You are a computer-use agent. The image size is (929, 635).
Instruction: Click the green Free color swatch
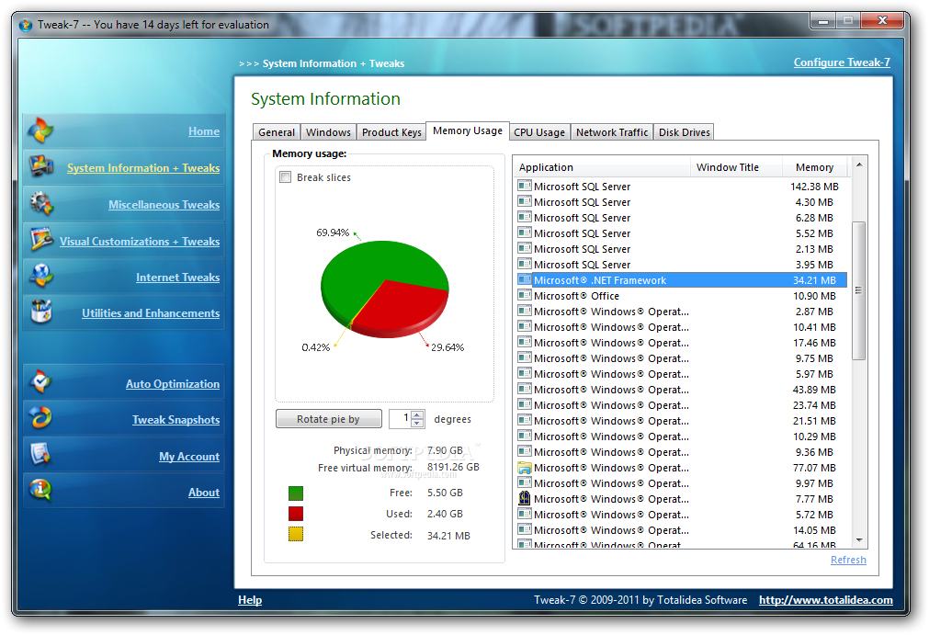[296, 493]
